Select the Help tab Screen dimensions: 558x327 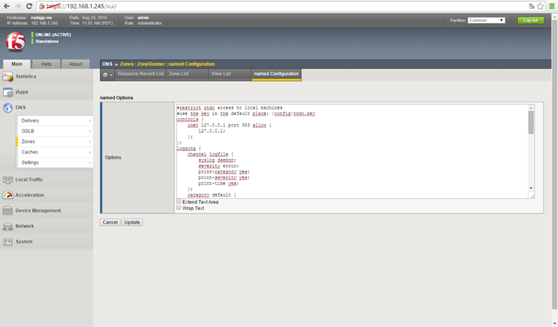pos(46,64)
